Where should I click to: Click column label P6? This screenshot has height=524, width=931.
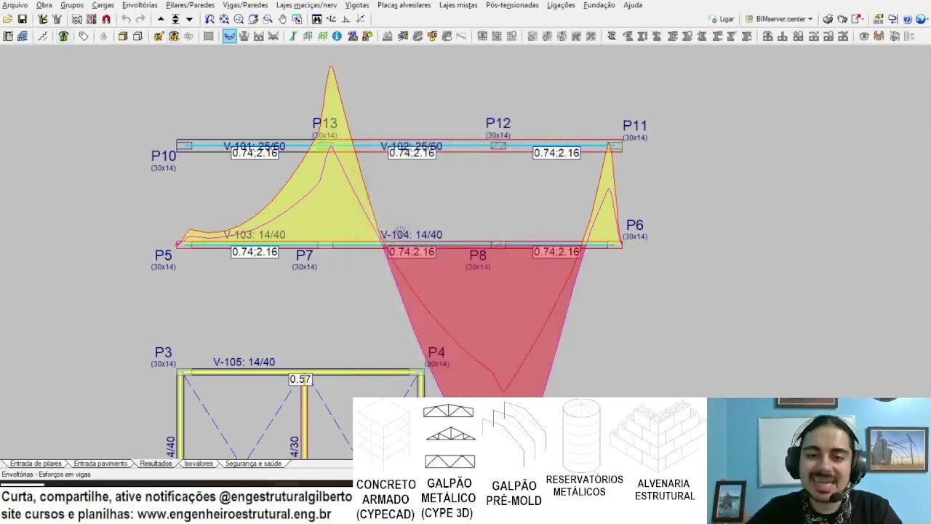(635, 226)
